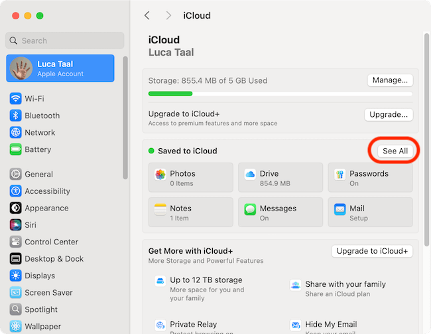Click the Messages bubble icon
Screen dimensions: 431x334
[250, 209]
